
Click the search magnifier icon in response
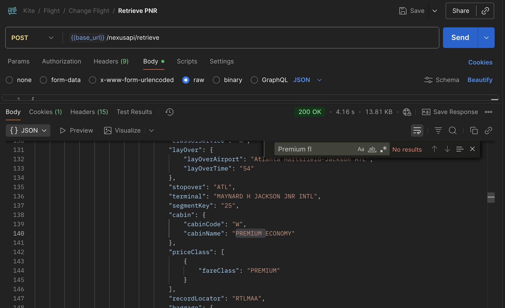(453, 131)
